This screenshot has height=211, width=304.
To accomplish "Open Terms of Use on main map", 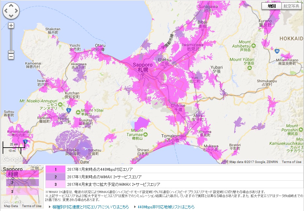I will pyautogui.click(x=292, y=162).
